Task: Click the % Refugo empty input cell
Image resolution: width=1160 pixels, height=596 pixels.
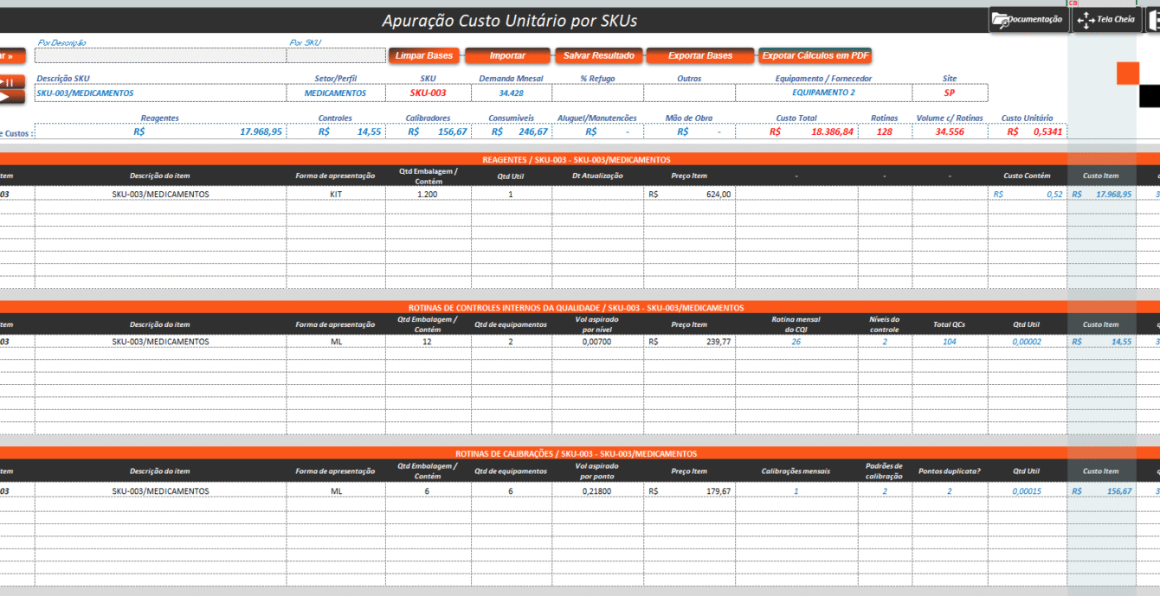Action: tap(597, 93)
